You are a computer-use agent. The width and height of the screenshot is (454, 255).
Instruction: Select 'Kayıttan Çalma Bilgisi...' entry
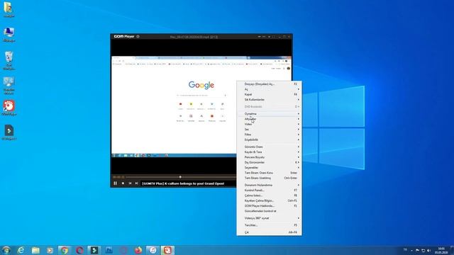coord(270,200)
